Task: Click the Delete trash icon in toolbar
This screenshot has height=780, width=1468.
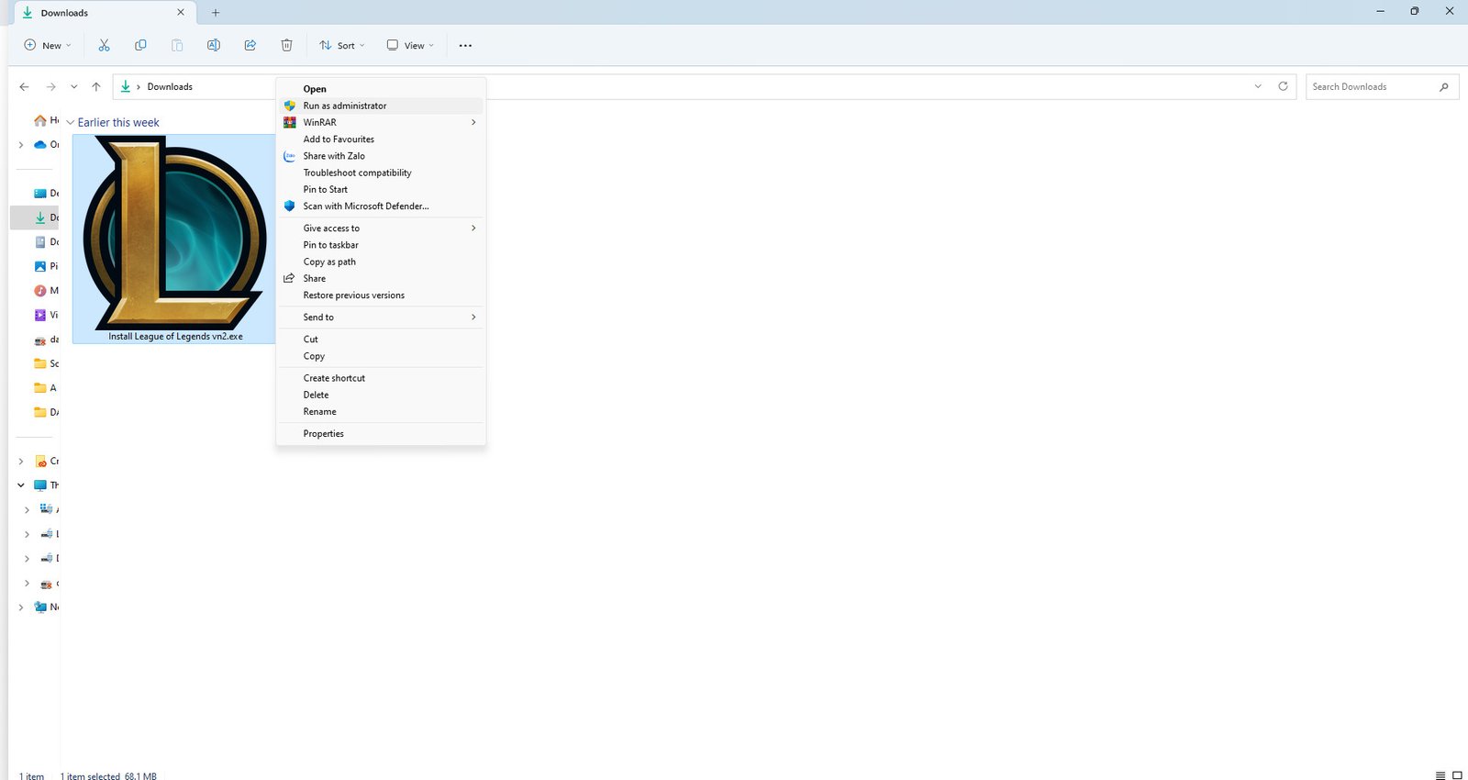Action: tap(286, 45)
